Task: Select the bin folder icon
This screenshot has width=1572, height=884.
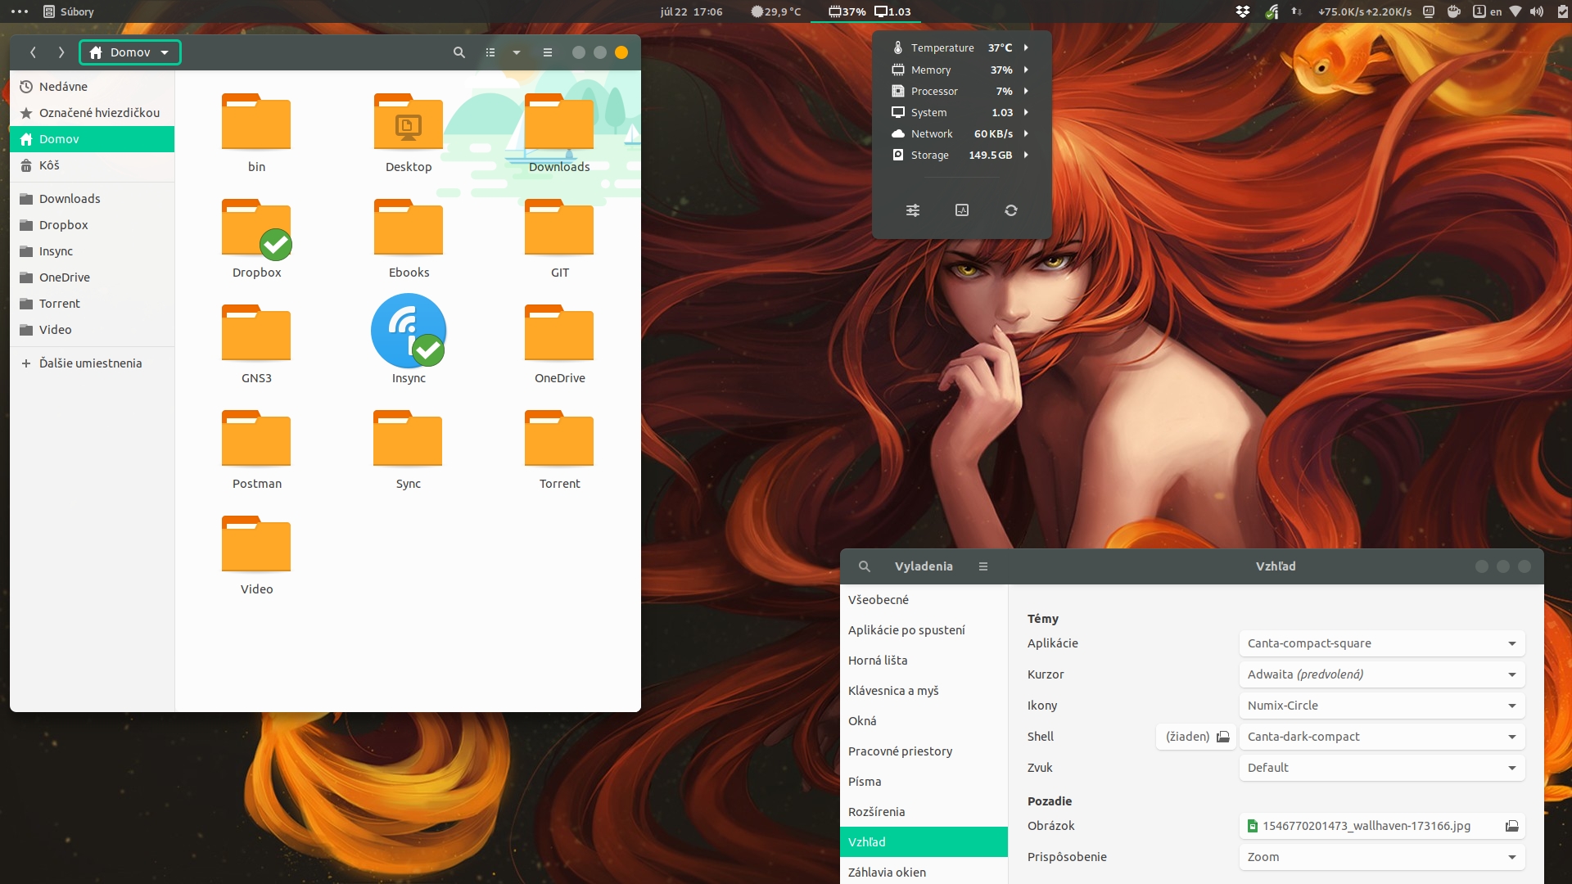Action: click(x=256, y=122)
